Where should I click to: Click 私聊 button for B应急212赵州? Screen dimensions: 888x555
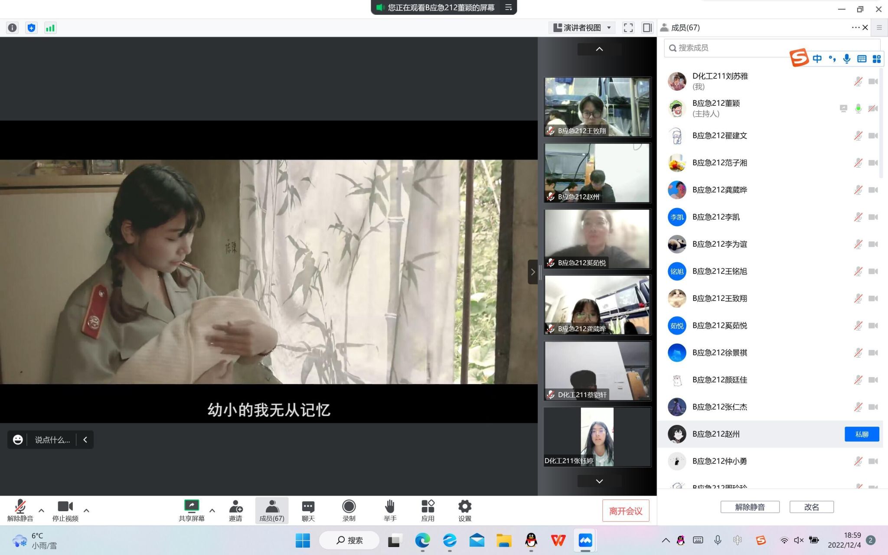pos(861,434)
